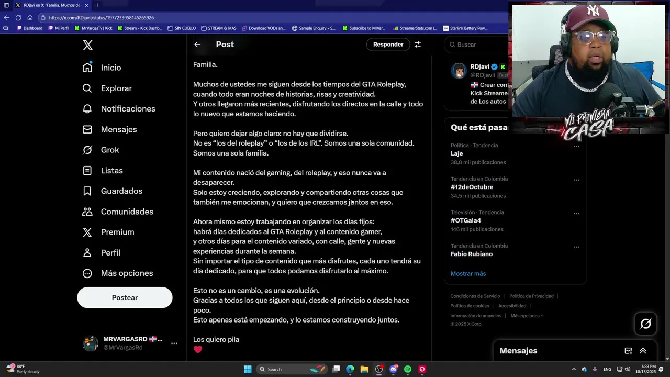Open Notificaciones
The height and width of the screenshot is (377, 670).
pos(119,109)
